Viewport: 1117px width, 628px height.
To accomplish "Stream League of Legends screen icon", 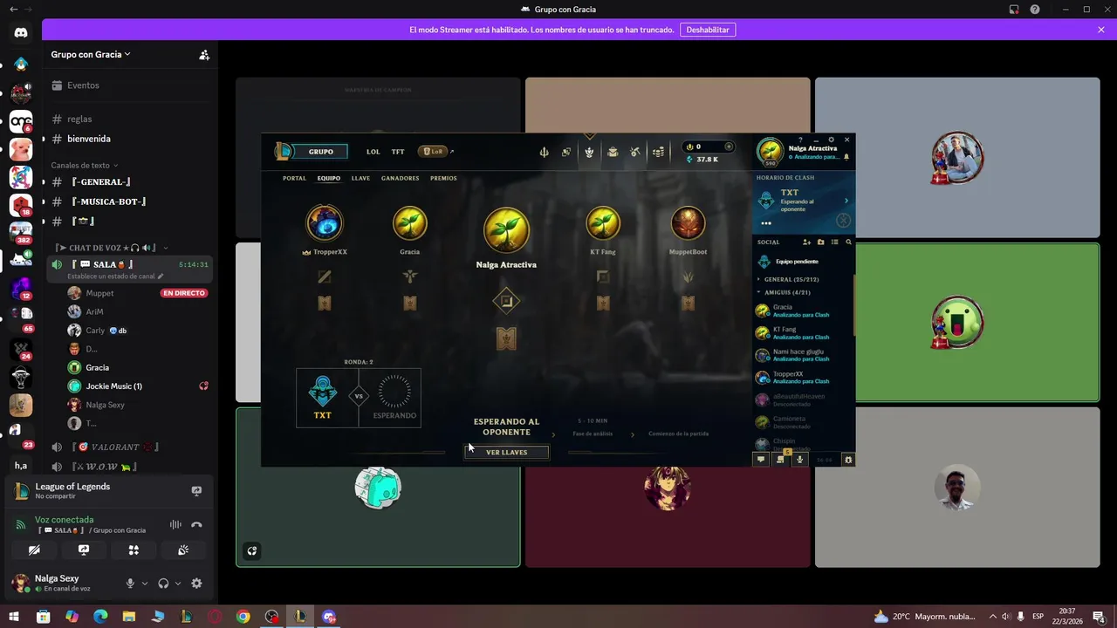I will click(196, 491).
